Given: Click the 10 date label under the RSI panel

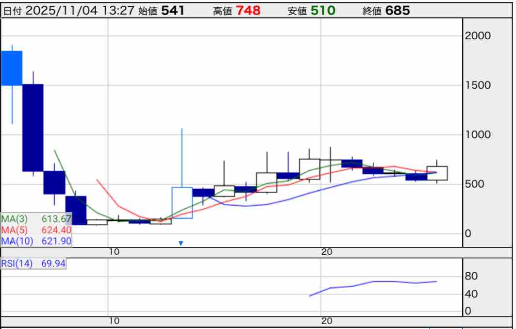Looking at the screenshot, I should pyautogui.click(x=114, y=321).
